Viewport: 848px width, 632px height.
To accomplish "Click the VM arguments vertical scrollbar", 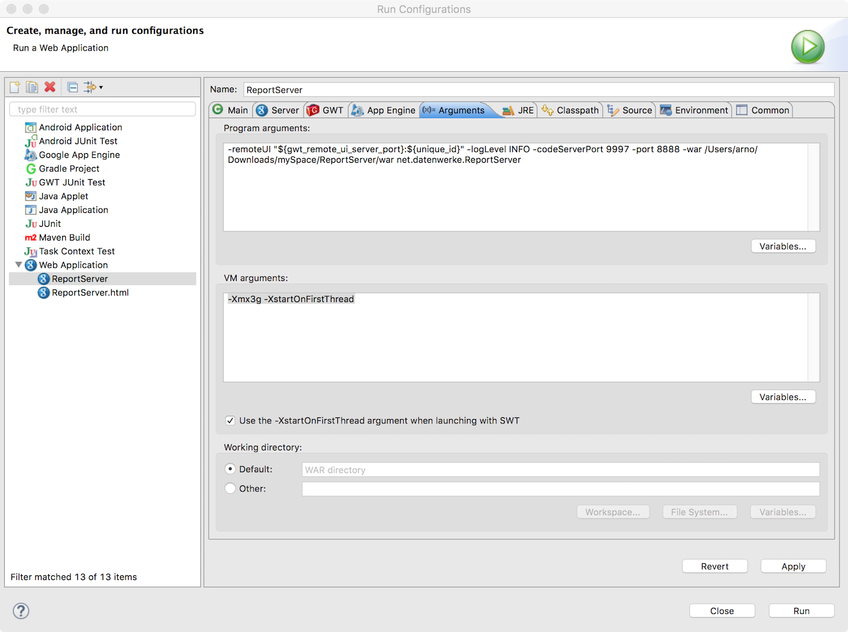I will click(814, 338).
